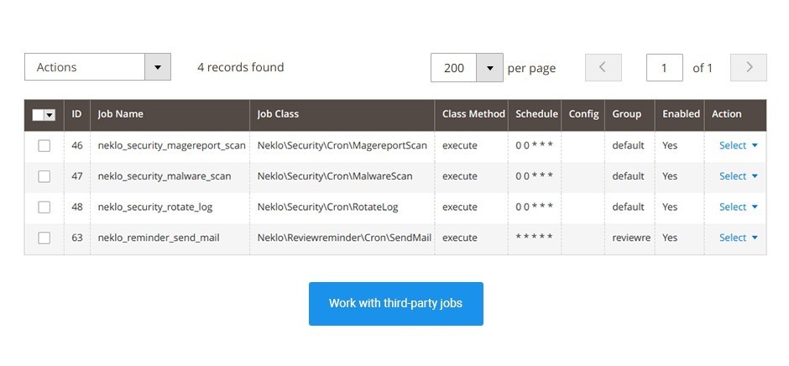This screenshot has width=789, height=366.
Task: Tick checkbox for neklo_security_magereport_scan
Action: (x=44, y=146)
